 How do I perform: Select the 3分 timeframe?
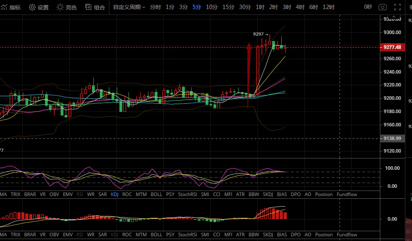pyautogui.click(x=183, y=7)
